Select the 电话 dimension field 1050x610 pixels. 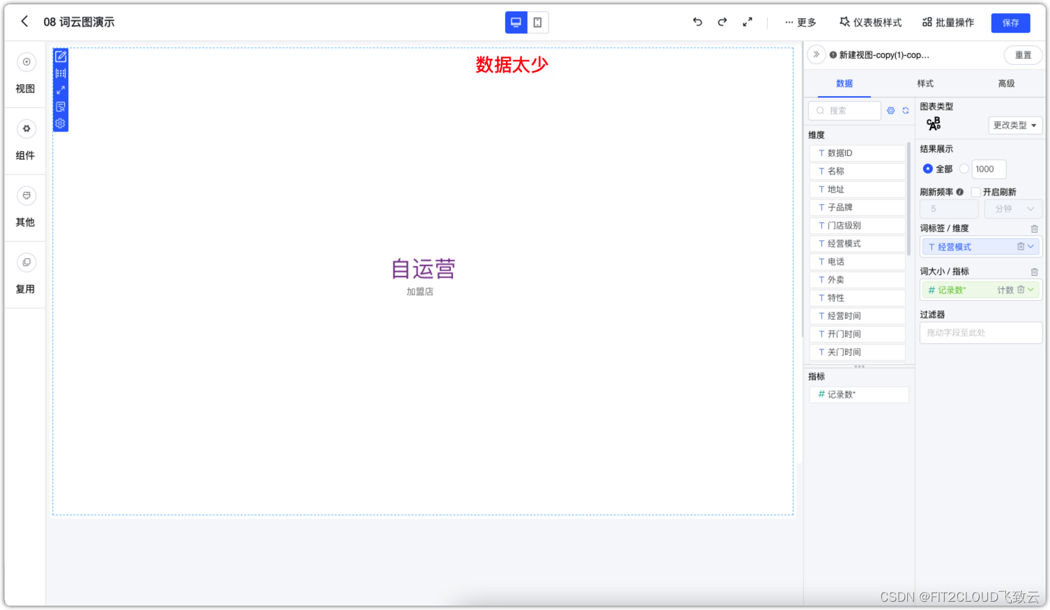pyautogui.click(x=858, y=262)
